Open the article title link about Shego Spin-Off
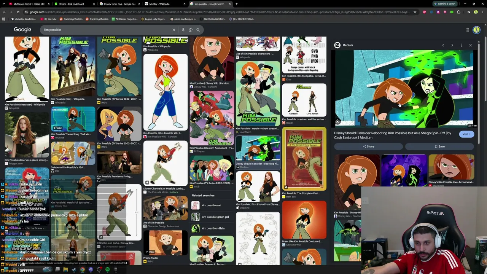This screenshot has height=274, width=487. (x=393, y=135)
